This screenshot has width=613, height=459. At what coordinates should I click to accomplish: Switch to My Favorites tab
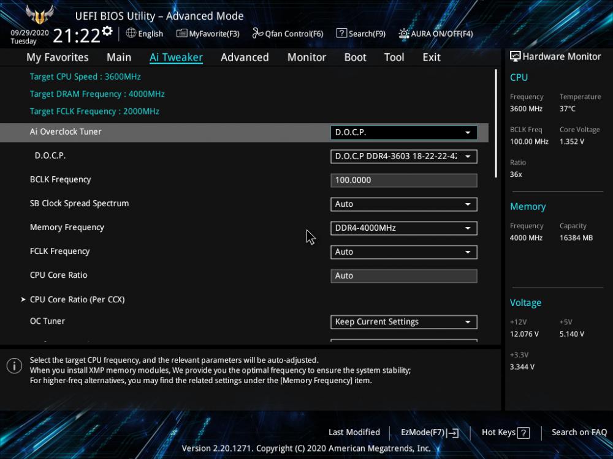[58, 58]
